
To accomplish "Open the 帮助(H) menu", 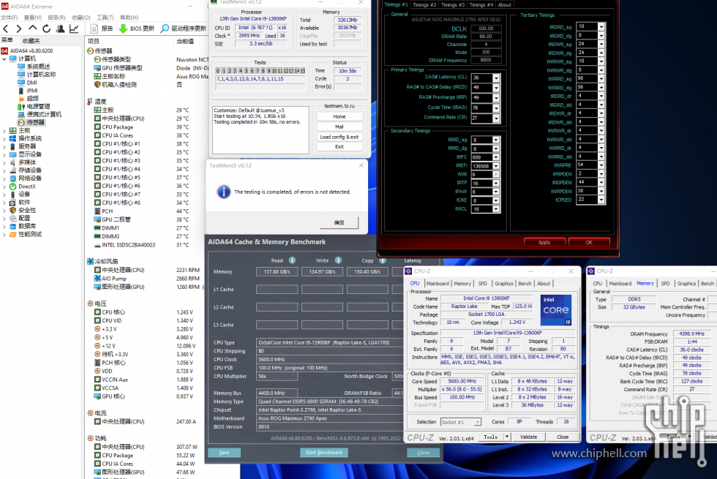I will coord(129,18).
